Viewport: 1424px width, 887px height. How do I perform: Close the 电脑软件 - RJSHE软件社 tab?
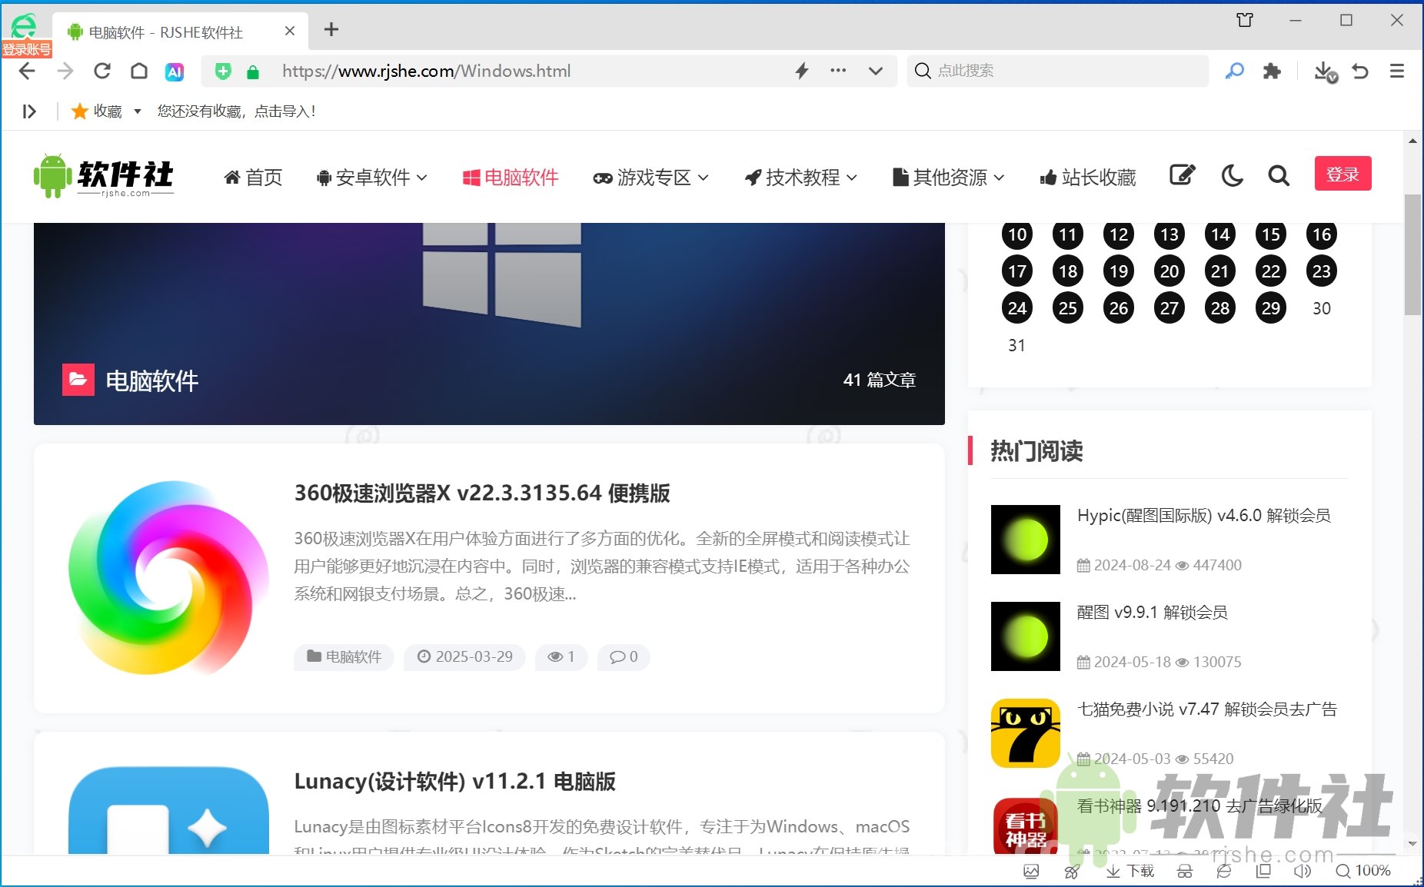tap(290, 31)
